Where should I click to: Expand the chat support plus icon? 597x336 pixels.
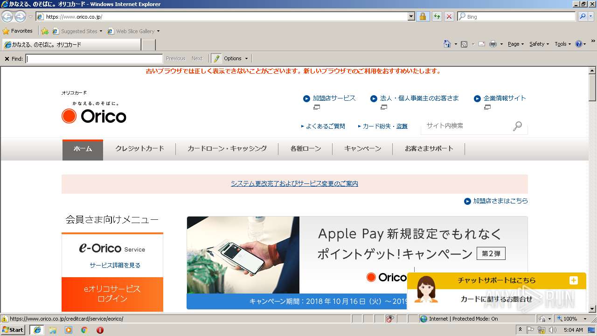[574, 280]
